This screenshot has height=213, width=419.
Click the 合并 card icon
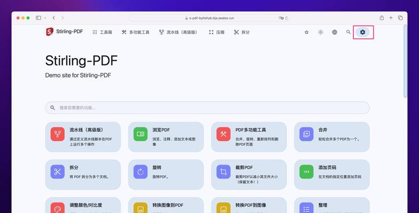(x=307, y=134)
